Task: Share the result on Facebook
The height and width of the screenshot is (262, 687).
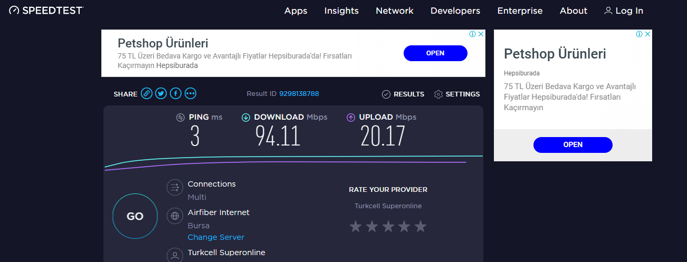Action: (x=176, y=94)
